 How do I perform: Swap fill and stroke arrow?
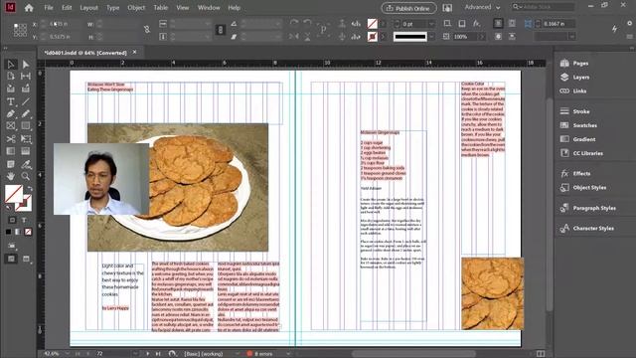tap(30, 188)
